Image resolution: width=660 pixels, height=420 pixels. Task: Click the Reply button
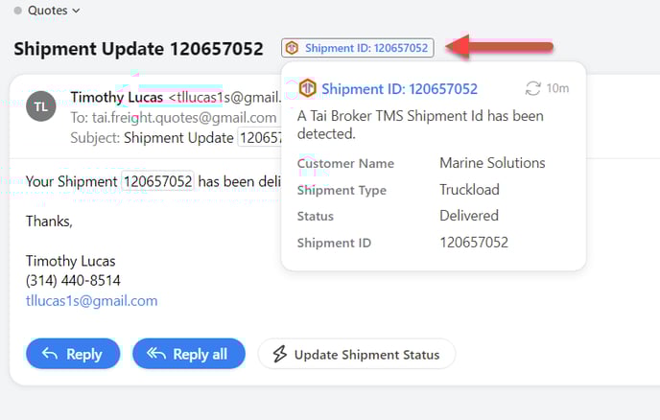tap(73, 354)
